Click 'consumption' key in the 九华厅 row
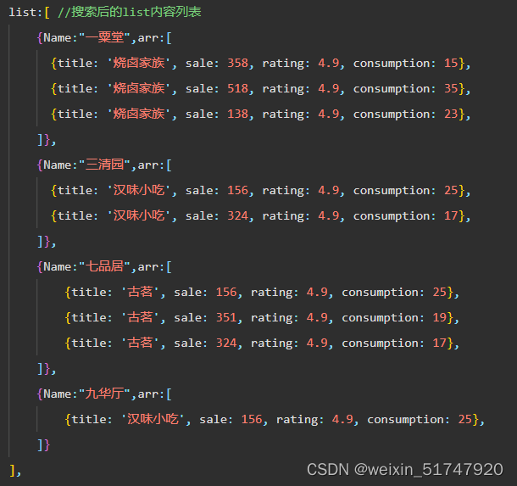517x486 pixels. point(405,420)
